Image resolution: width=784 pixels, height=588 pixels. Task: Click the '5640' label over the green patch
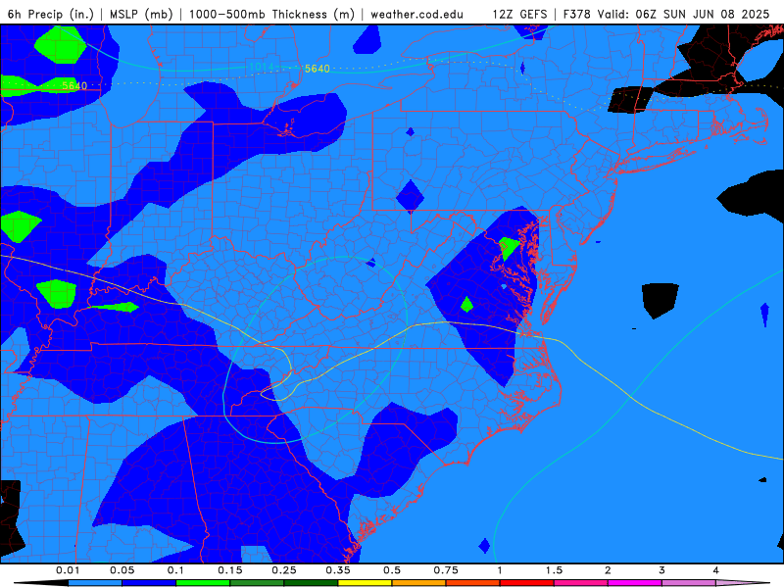click(x=74, y=85)
